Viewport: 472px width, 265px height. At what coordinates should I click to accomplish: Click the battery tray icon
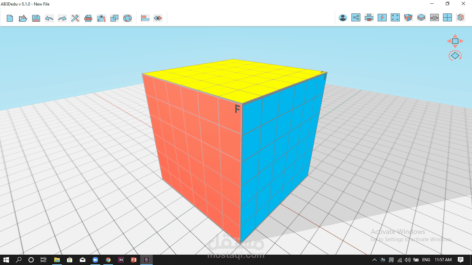[416, 260]
